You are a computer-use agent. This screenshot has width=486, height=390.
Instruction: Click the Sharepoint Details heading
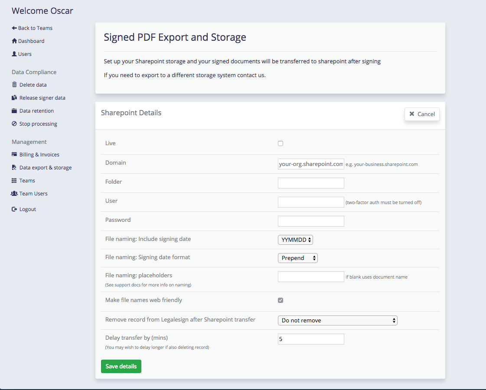131,113
